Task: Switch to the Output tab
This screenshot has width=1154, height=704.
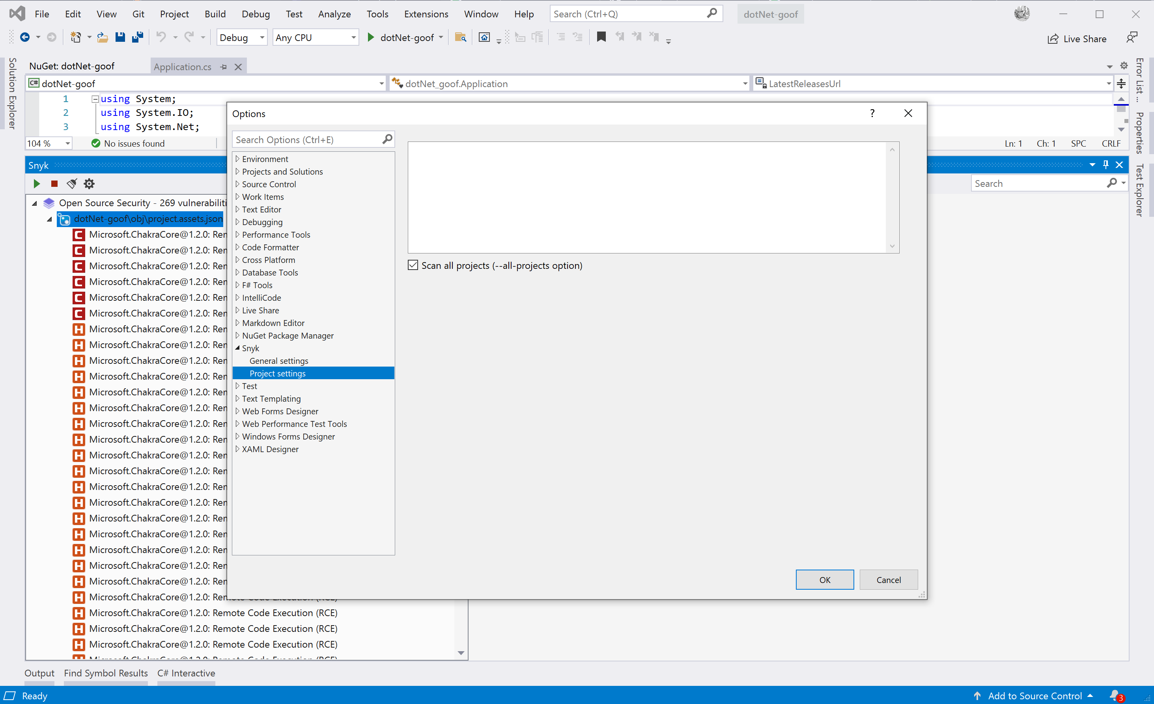Action: click(39, 672)
